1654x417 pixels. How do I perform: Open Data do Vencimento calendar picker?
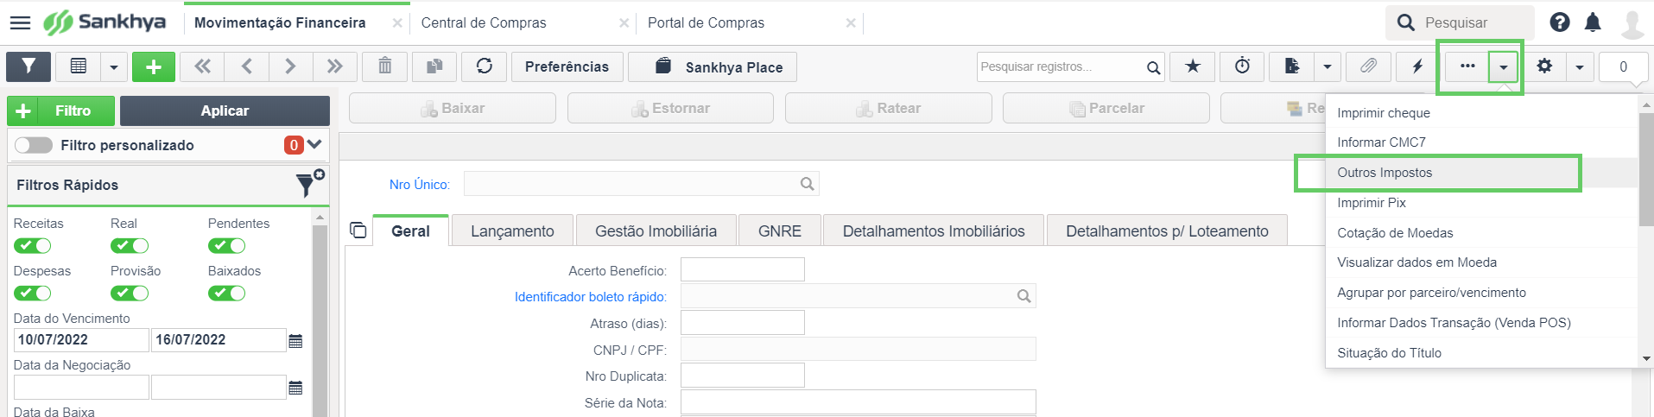click(x=295, y=340)
